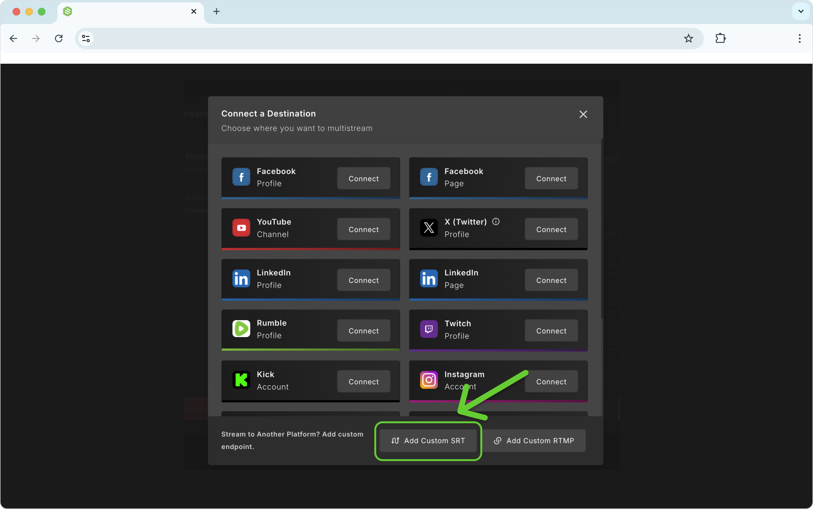Connect an X (Twitter) Profile destination
The image size is (813, 509).
click(x=551, y=229)
